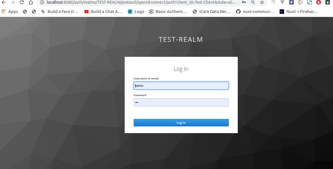Image resolution: width=333 pixels, height=169 pixels.
Task: Click the Password field
Action: point(181,102)
